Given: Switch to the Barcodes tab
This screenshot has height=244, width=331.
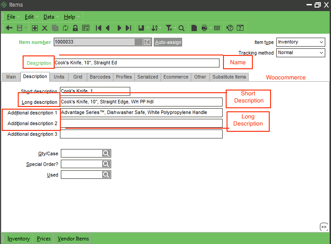Looking at the screenshot, I should click(100, 77).
